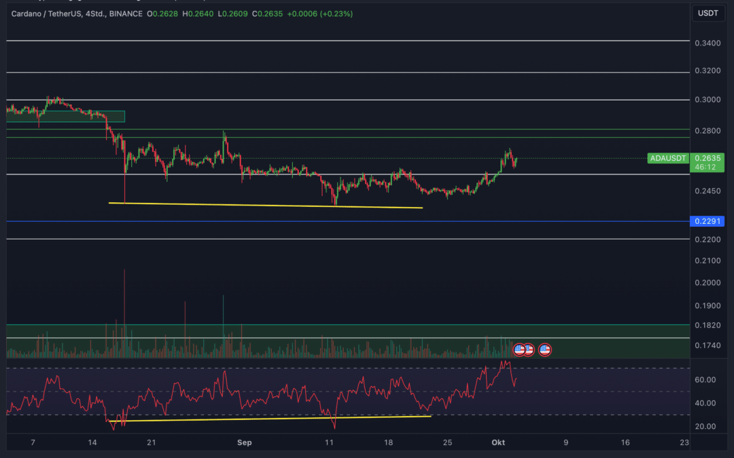
Task: Click the 9 date label on time axis
Action: point(566,442)
